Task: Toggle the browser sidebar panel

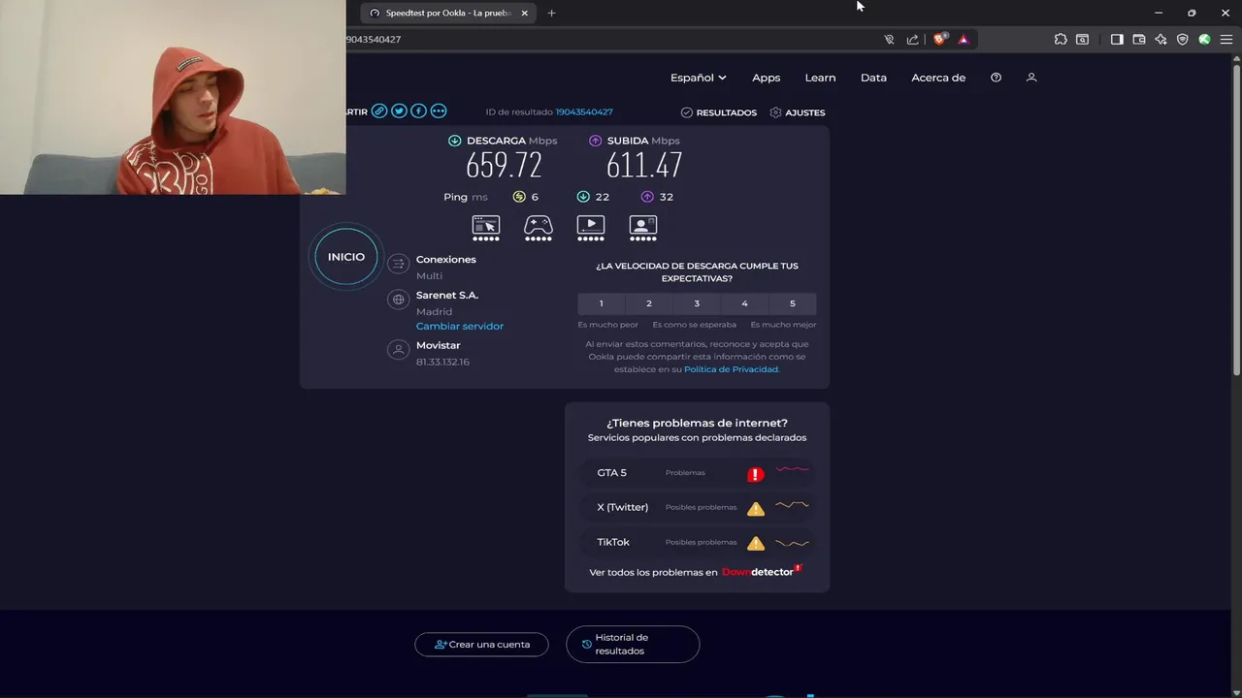Action: tap(1117, 40)
